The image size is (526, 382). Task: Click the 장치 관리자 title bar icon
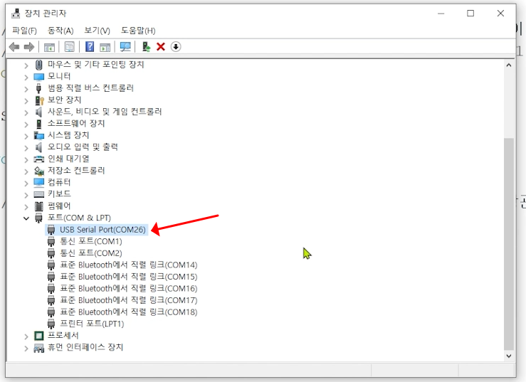(x=16, y=14)
